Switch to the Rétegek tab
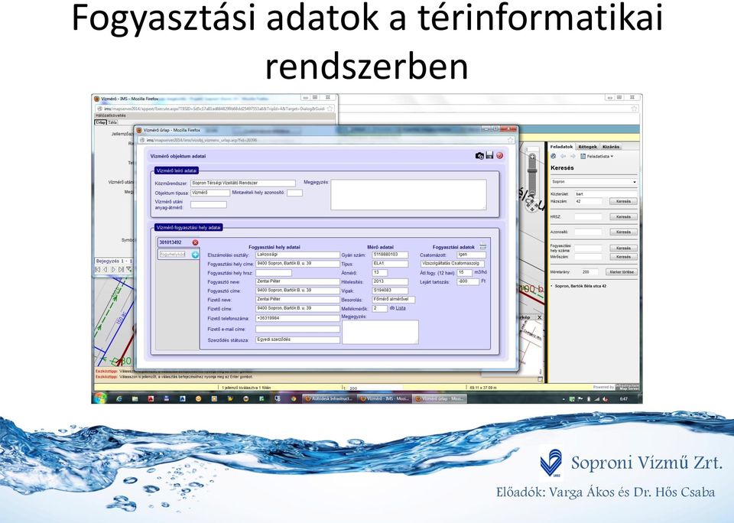Viewport: 734px width, 523px height. [587, 147]
